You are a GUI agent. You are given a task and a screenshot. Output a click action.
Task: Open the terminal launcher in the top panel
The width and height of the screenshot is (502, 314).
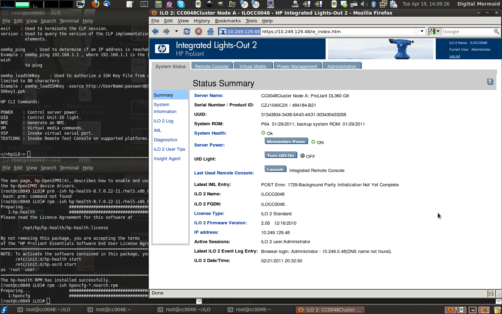coord(144,4)
